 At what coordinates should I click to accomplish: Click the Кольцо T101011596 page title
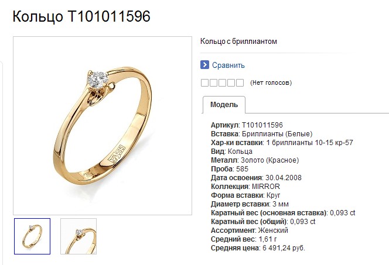click(81, 16)
